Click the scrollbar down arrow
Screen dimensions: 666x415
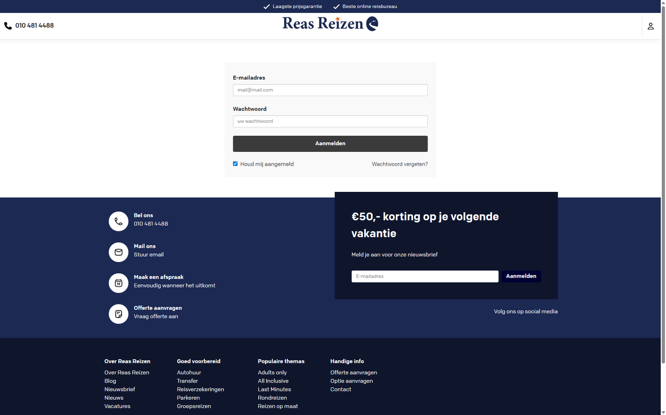pos(663,412)
